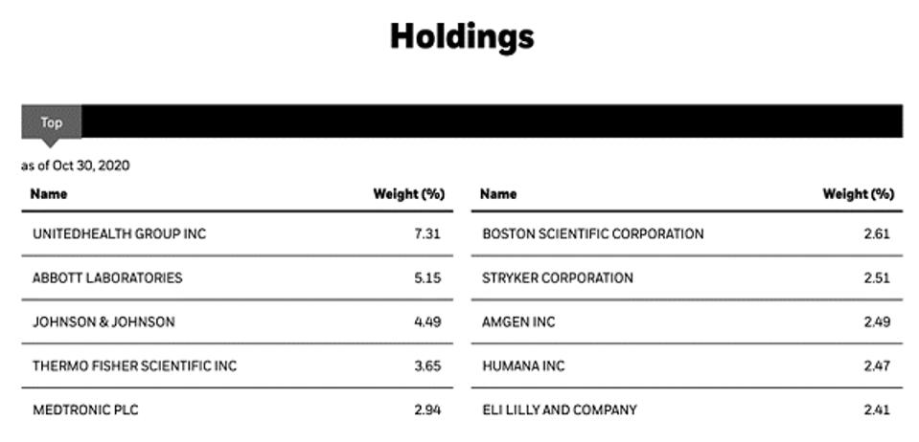Select THERMO FISHER SCIENTIFIC INC row

(238, 365)
